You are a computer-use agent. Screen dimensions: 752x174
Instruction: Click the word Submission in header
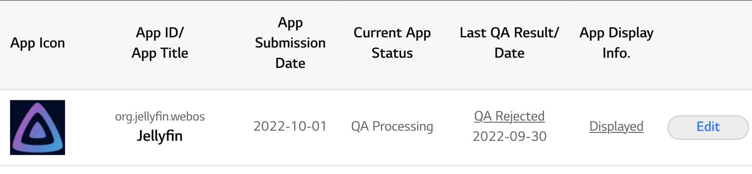pyautogui.click(x=290, y=43)
